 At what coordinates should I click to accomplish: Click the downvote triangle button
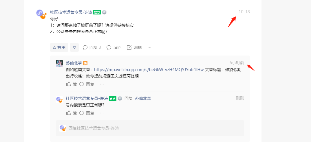pos(74,47)
